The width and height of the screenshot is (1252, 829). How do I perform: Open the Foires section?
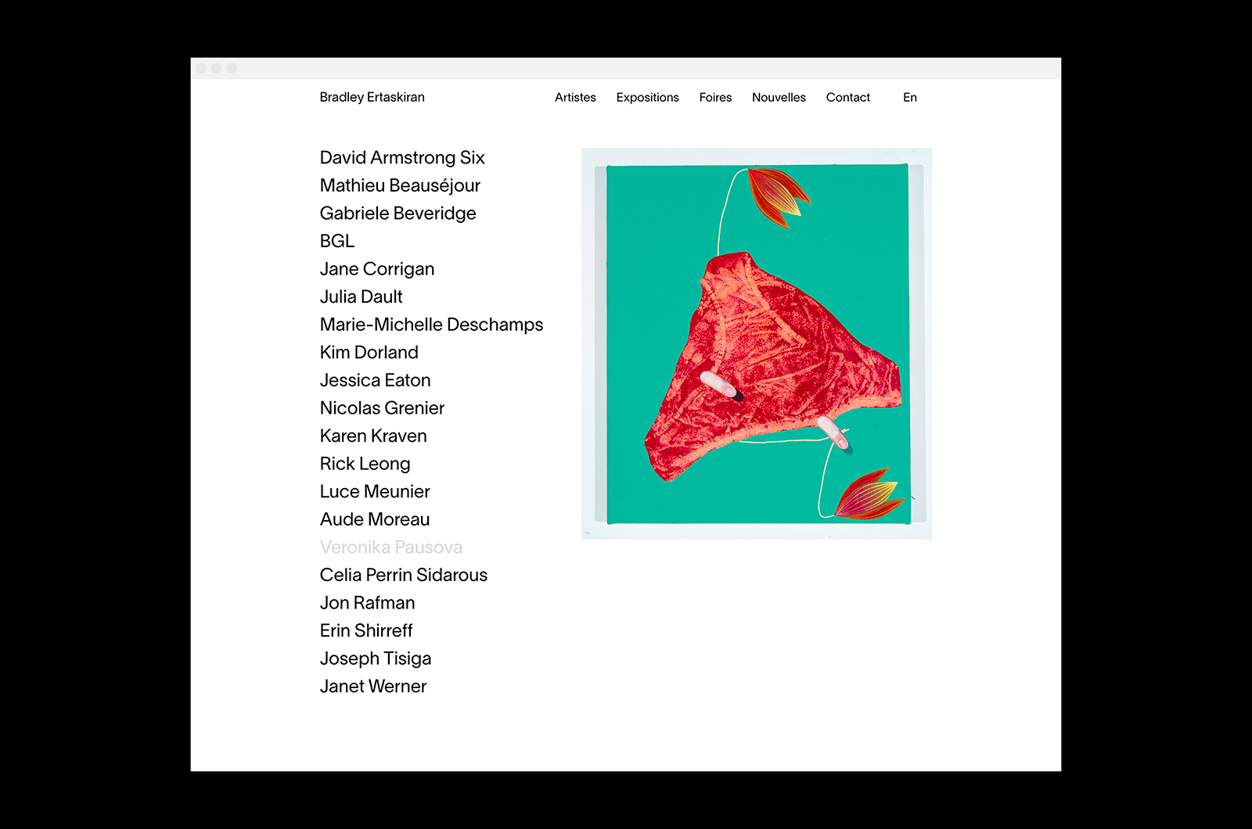(715, 97)
